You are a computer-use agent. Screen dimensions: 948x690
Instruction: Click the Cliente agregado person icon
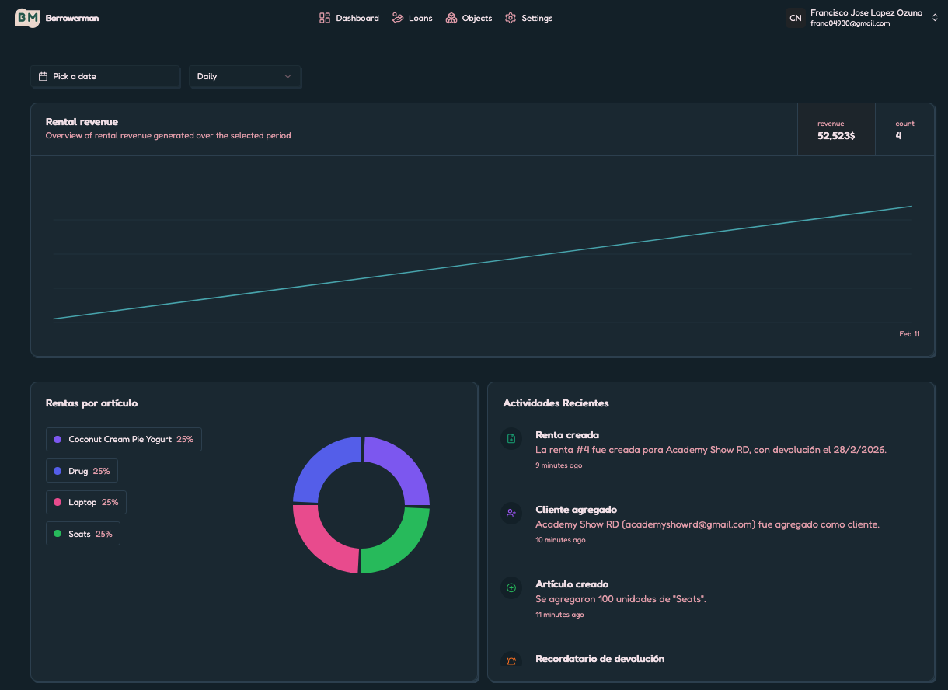[x=511, y=513]
